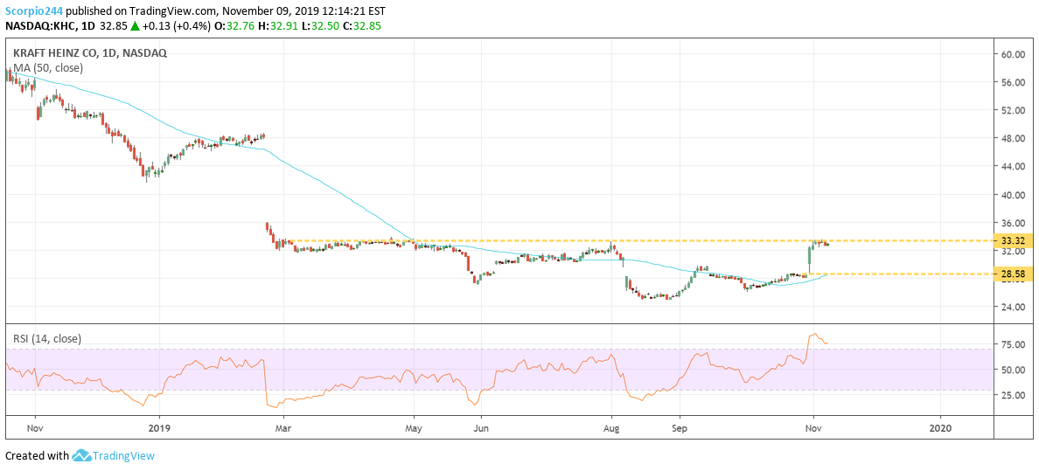Viewport: 1039px width, 471px height.
Task: Select the MA (50, close) indicator label
Action: [x=48, y=67]
